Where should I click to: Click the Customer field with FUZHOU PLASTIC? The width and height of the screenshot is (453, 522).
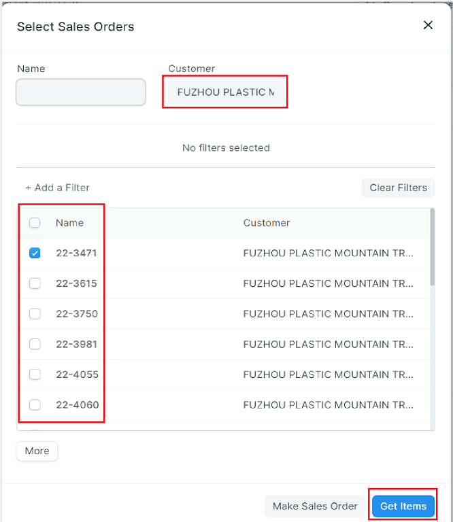point(225,92)
